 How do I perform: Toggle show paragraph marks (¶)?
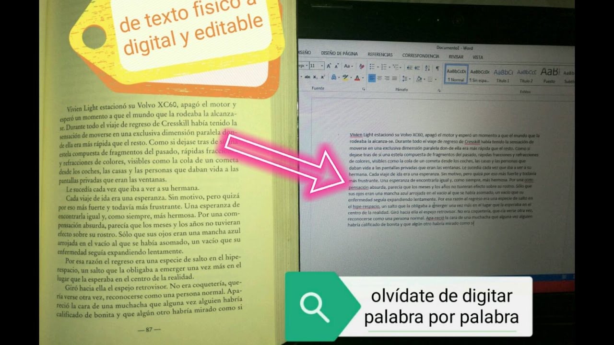437,68
